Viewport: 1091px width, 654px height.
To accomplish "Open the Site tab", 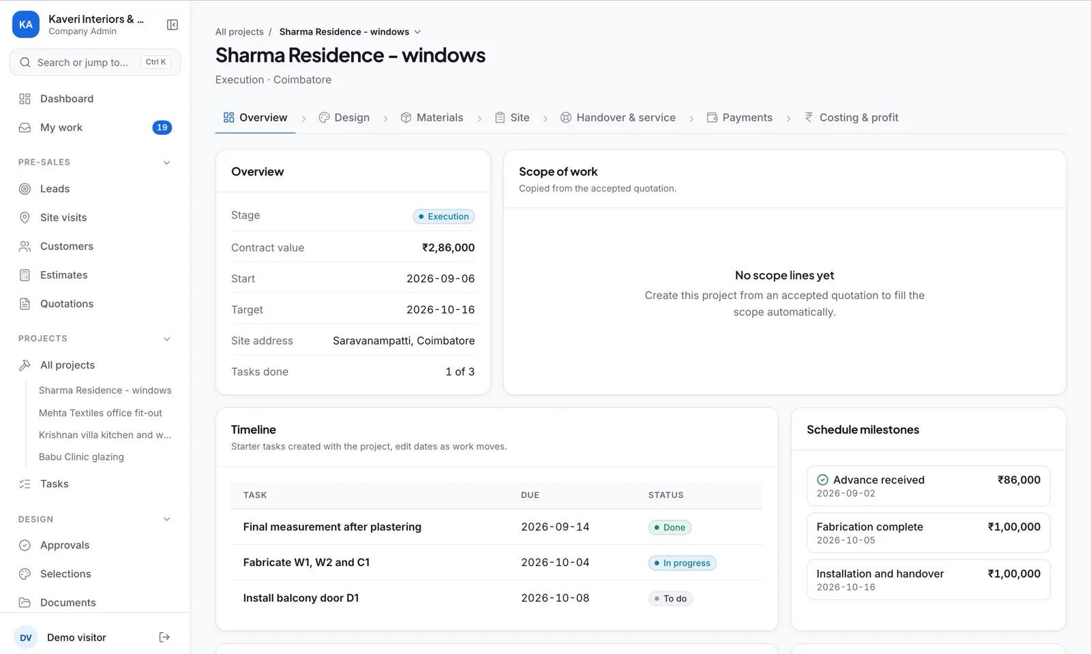I will click(x=512, y=117).
